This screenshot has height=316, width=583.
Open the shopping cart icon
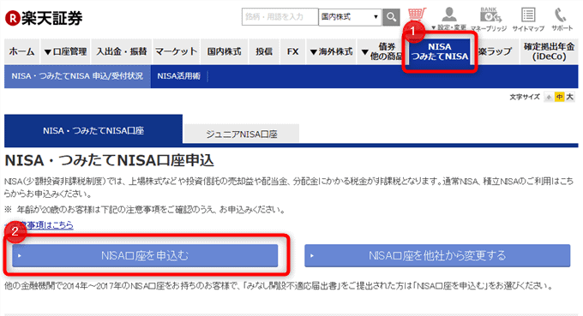417,15
